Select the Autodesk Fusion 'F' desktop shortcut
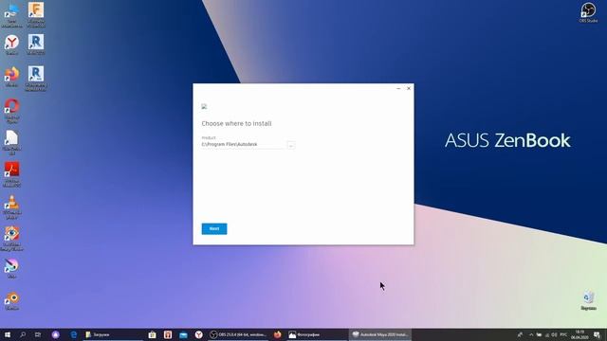 [36, 14]
